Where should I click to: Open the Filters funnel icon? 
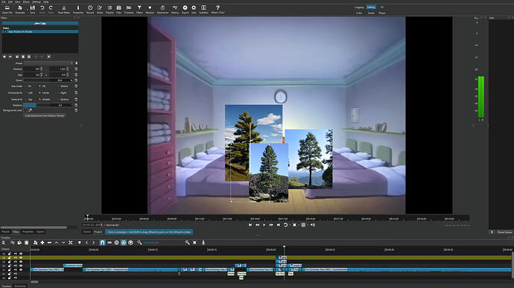139,9
